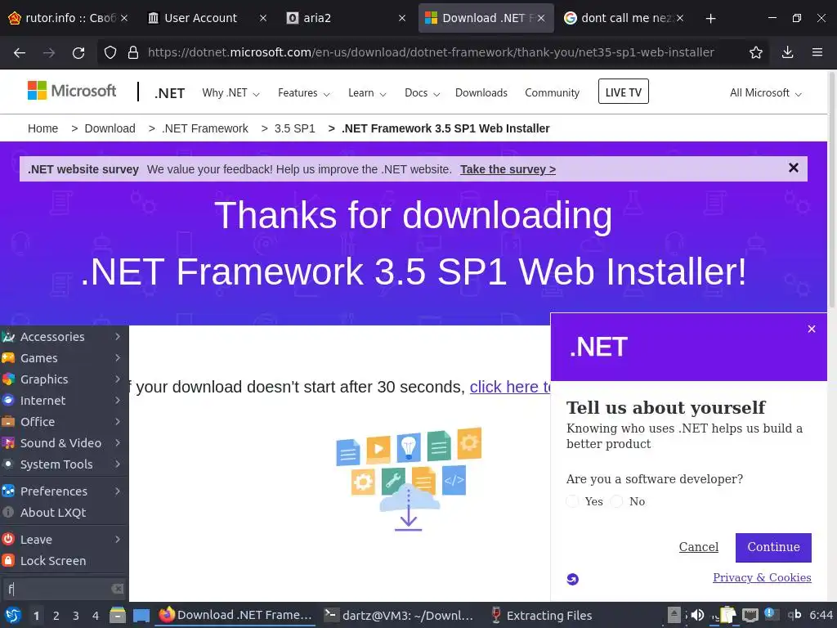
Task: Click the page vertical scrollbar
Action: tap(832, 190)
